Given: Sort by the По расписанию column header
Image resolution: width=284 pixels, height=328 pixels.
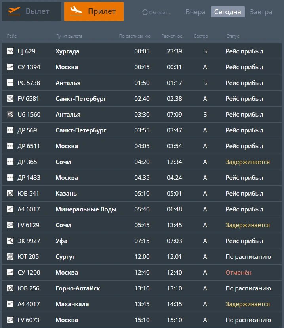Looking at the screenshot, I should 135,36.
